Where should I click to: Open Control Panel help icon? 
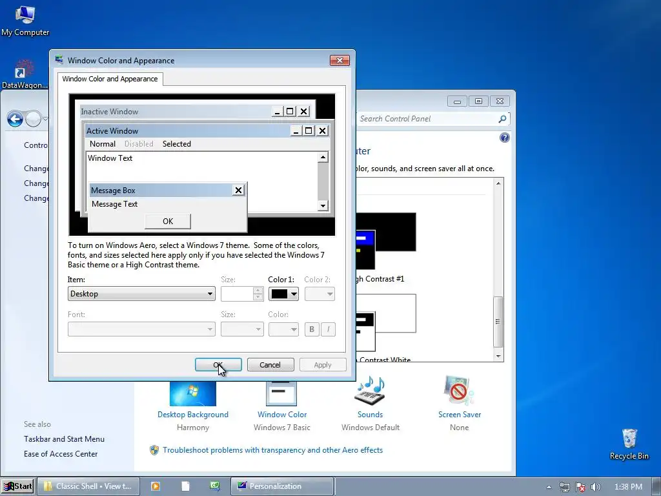pos(504,138)
